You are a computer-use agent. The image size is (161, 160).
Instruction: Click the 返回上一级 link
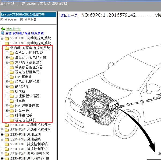click(13, 29)
